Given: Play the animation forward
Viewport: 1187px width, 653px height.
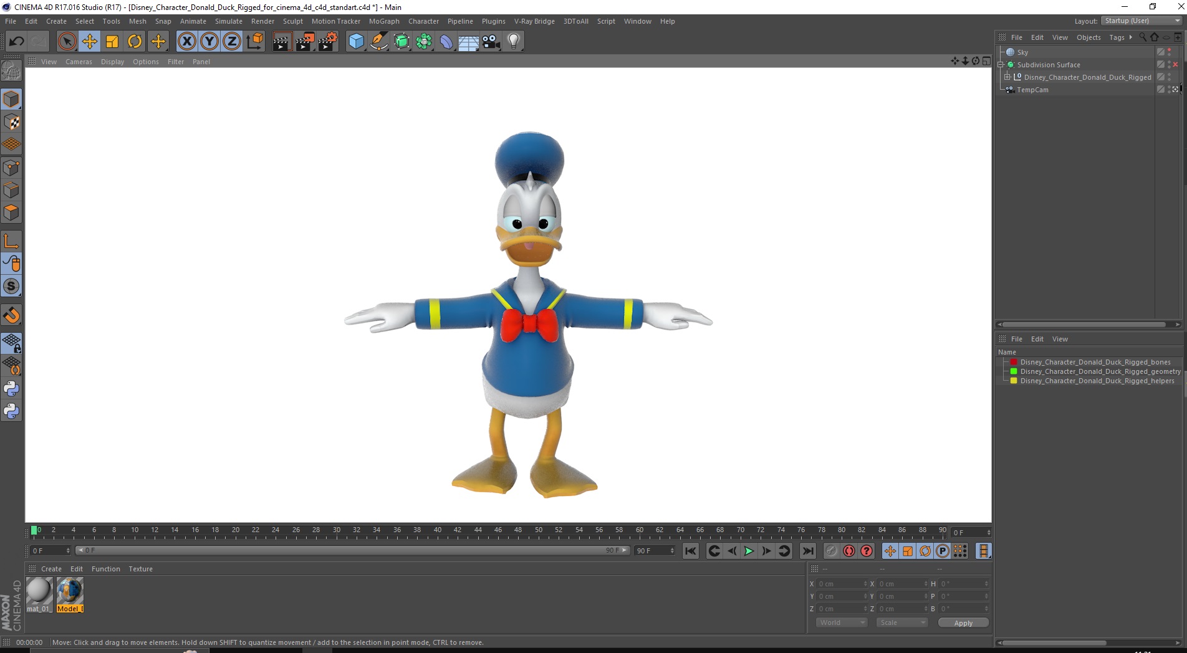Looking at the screenshot, I should point(749,551).
